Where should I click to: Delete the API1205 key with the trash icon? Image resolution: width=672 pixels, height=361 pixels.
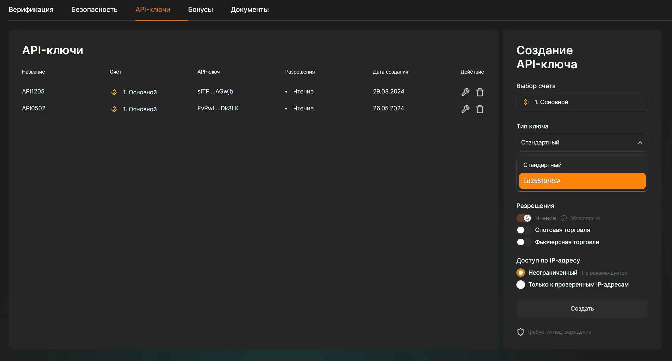point(480,92)
